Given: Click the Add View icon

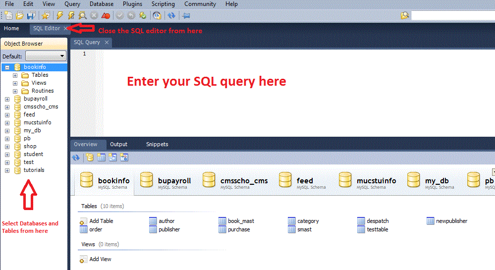Looking at the screenshot, I should pyautogui.click(x=83, y=260).
